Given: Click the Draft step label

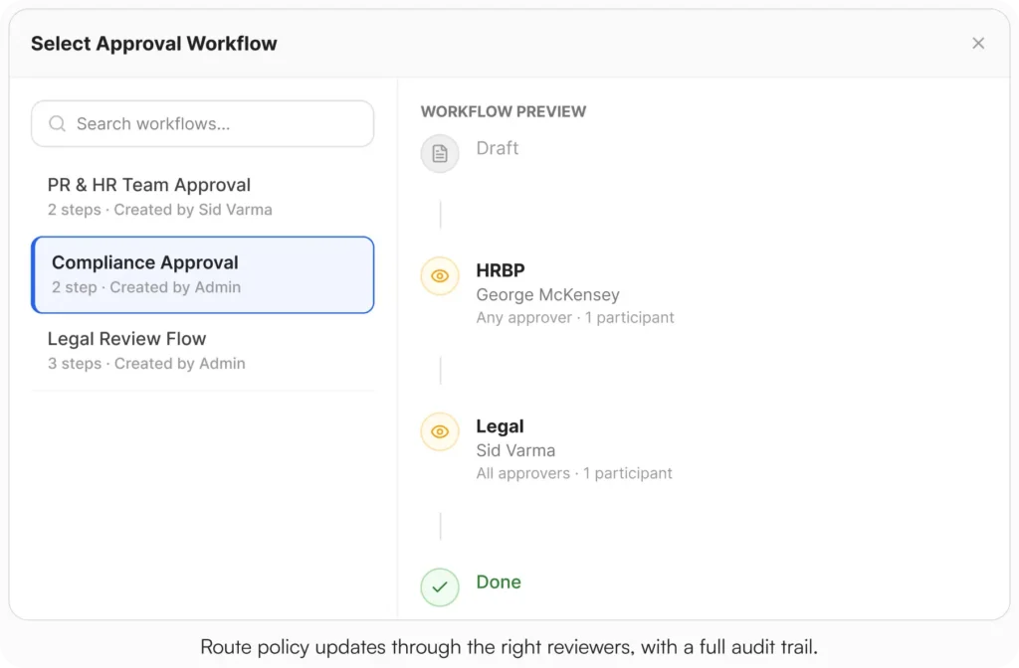Looking at the screenshot, I should point(498,148).
